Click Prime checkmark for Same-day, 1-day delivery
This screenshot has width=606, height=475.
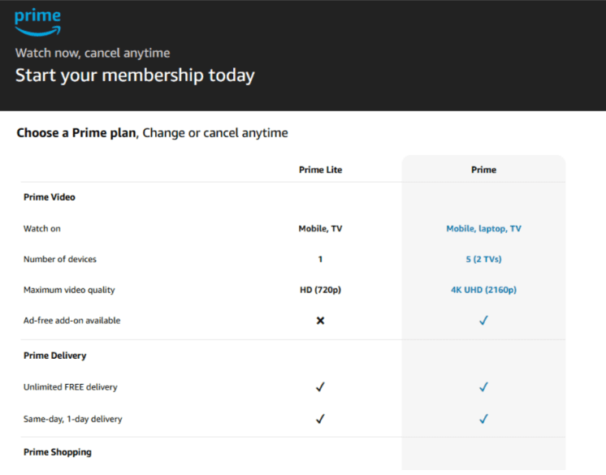tap(483, 419)
